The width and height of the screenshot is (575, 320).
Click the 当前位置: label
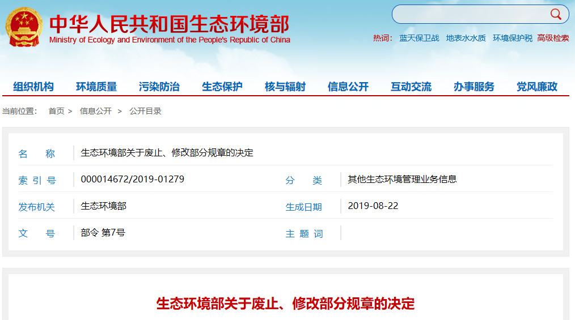[20, 111]
